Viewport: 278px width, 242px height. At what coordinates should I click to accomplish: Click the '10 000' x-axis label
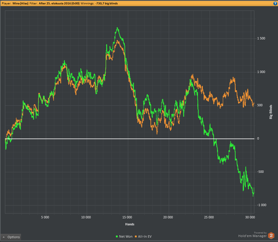[x=86, y=217]
